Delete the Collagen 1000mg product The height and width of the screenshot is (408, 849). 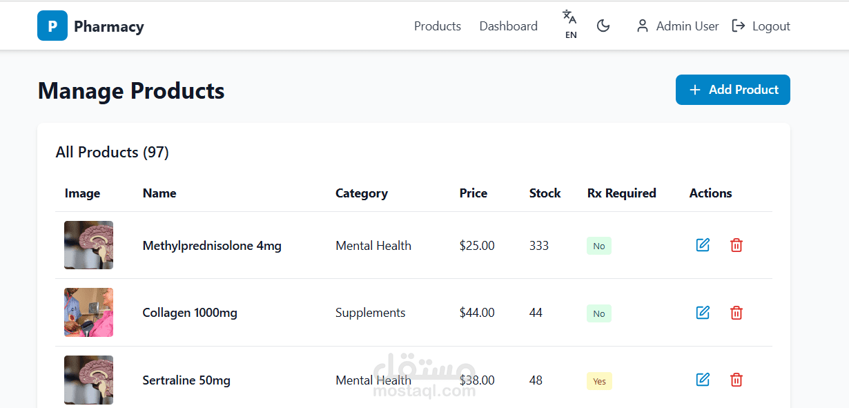click(x=736, y=313)
